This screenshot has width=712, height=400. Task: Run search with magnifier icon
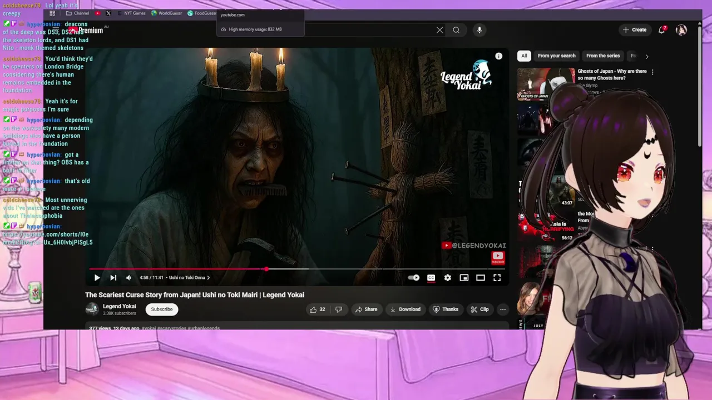tap(456, 30)
